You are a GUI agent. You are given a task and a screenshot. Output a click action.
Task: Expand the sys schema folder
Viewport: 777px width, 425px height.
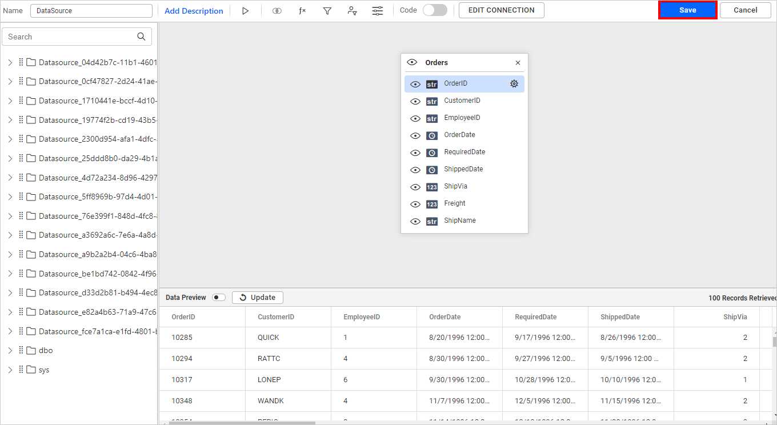click(x=10, y=370)
